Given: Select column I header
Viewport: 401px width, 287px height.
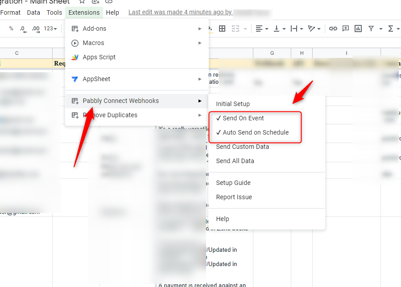Looking at the screenshot, I should (347, 53).
